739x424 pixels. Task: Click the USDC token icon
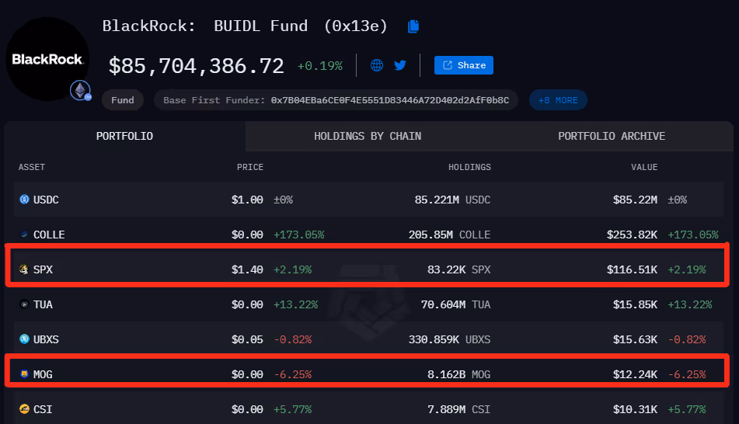pyautogui.click(x=24, y=200)
